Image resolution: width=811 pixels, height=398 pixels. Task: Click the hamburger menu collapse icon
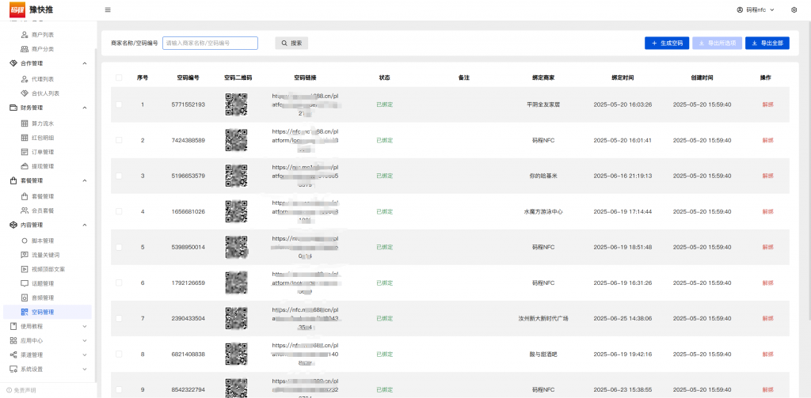tap(108, 9)
